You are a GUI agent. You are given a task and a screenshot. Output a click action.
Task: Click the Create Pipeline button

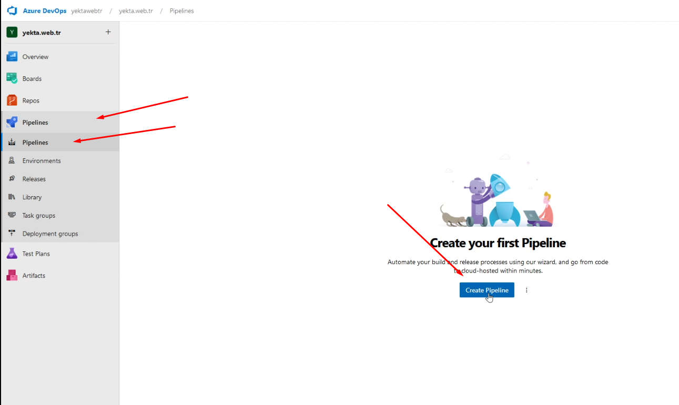click(x=487, y=290)
